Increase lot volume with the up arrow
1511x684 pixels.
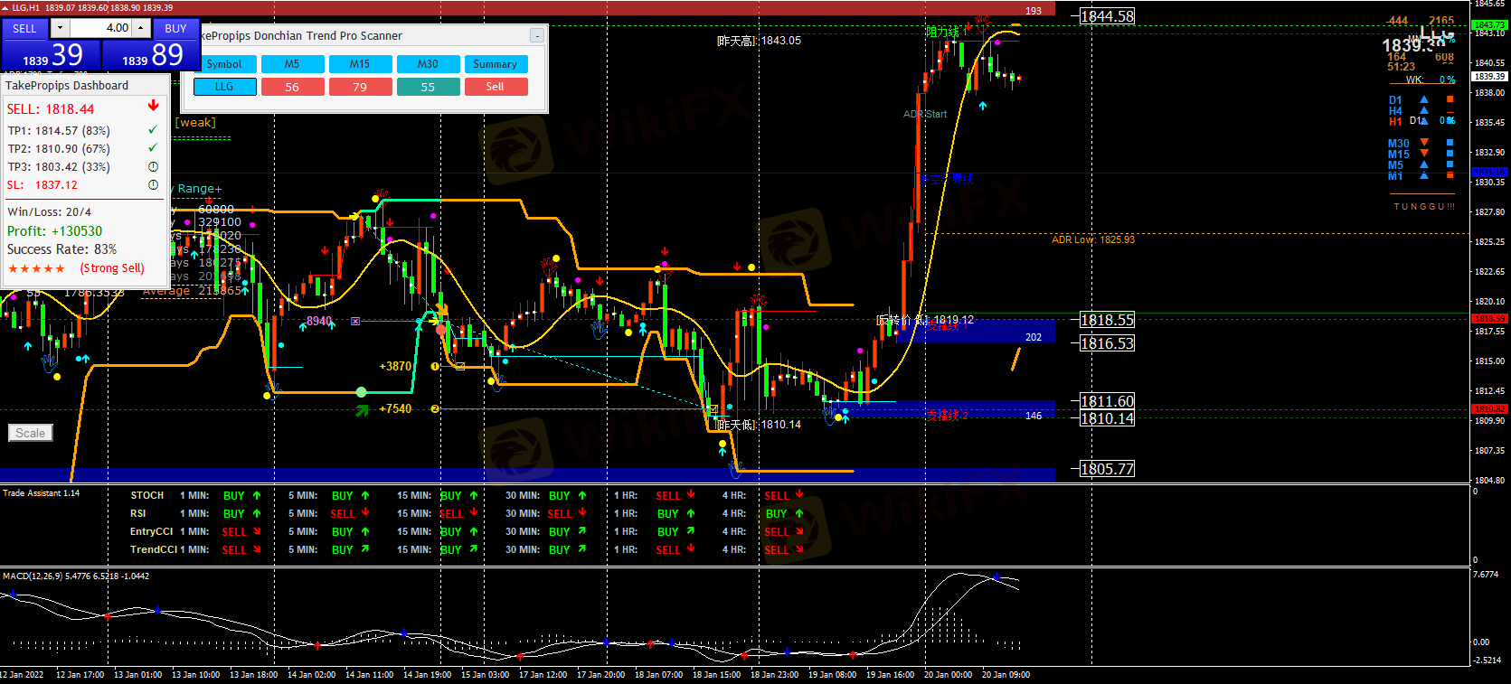141,28
